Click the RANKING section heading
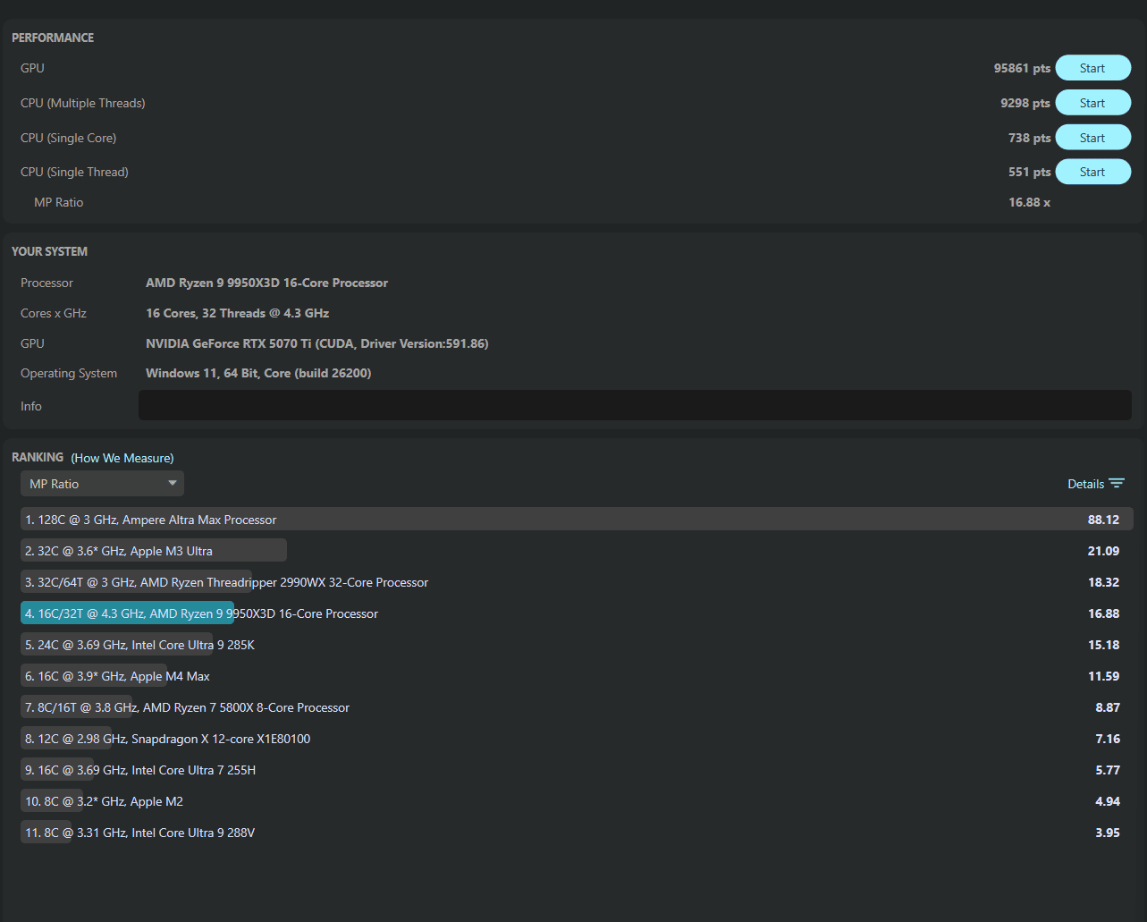Image resolution: width=1147 pixels, height=922 pixels. click(x=38, y=457)
